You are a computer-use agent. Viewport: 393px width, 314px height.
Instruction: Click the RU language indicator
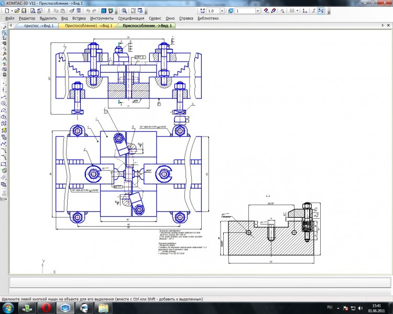[x=330, y=307]
